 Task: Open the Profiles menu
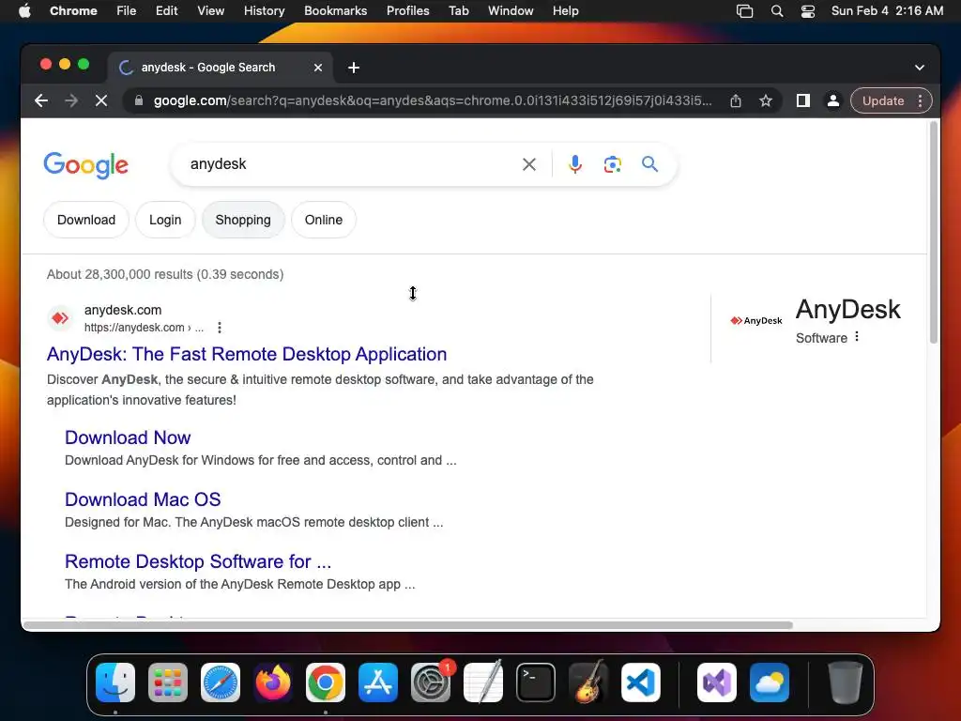pos(408,11)
